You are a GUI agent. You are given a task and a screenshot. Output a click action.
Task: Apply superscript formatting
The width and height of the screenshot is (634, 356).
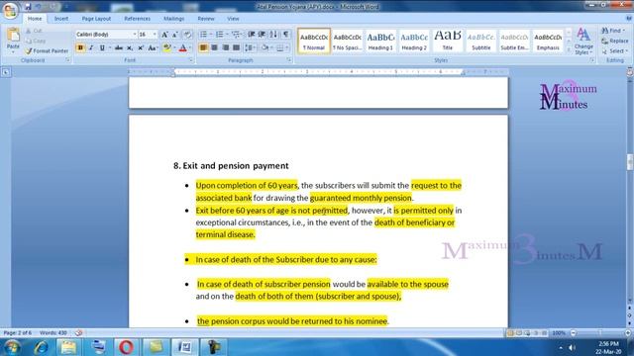[x=141, y=47]
